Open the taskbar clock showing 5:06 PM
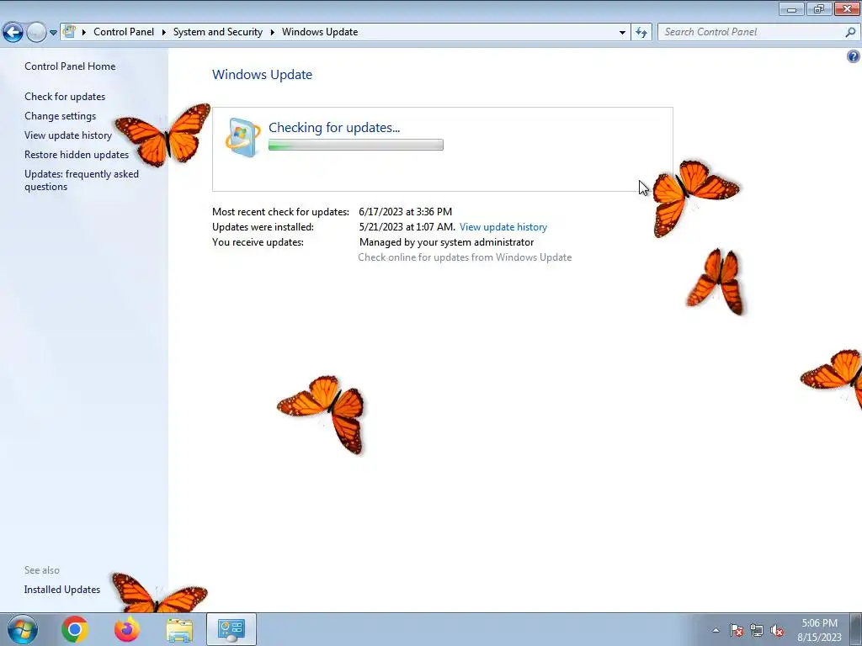862x646 pixels. (819, 630)
